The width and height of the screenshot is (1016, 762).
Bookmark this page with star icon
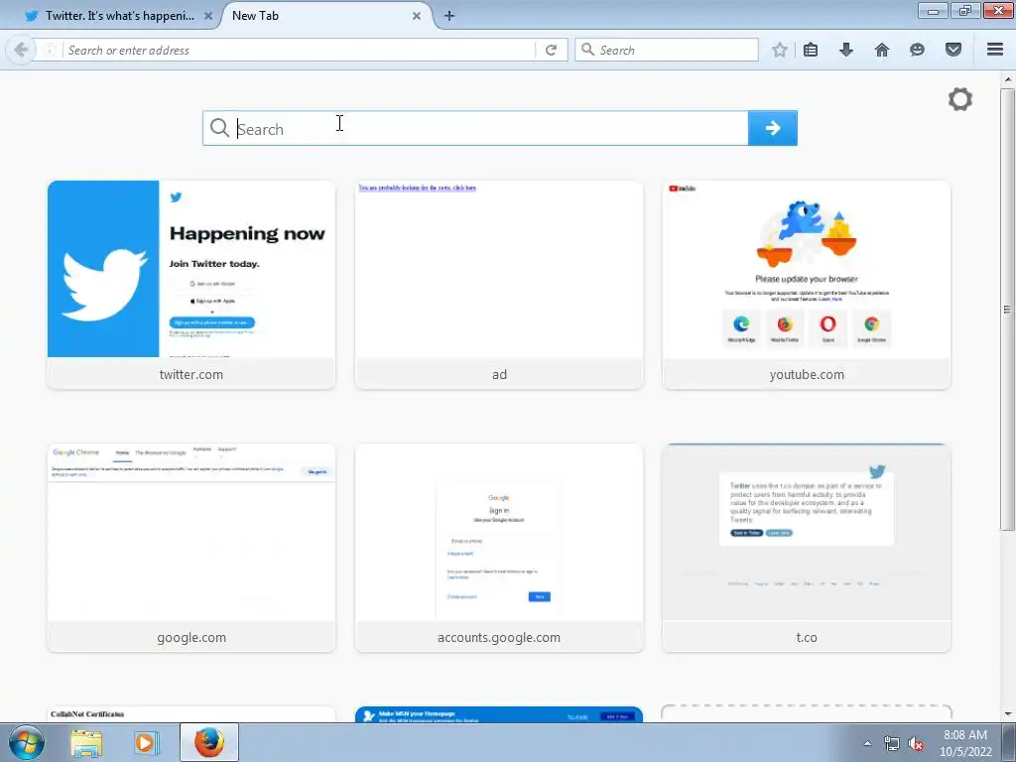780,50
